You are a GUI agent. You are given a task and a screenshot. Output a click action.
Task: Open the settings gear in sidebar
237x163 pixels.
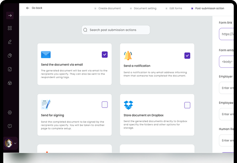coord(10,112)
